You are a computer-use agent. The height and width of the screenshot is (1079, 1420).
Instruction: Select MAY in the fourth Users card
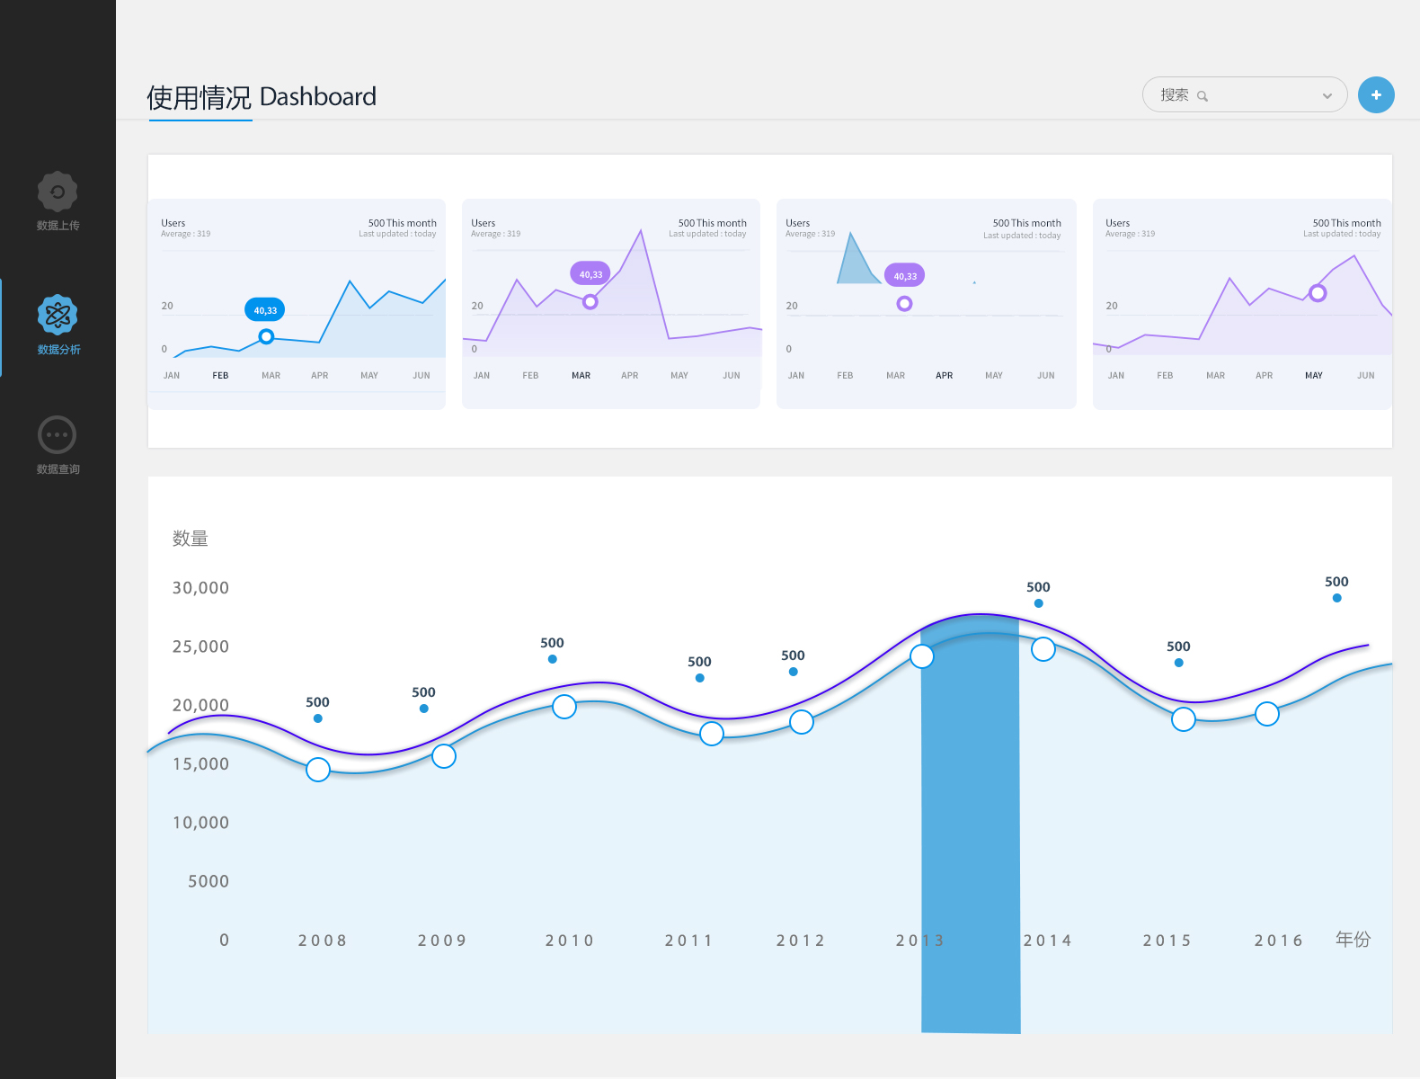[x=1314, y=376]
